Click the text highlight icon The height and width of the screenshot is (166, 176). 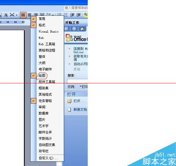click(86, 15)
